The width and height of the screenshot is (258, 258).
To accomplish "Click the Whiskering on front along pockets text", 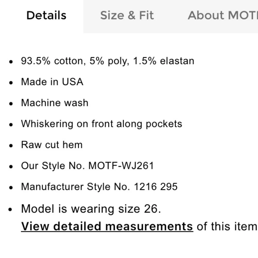I will 102,124.
